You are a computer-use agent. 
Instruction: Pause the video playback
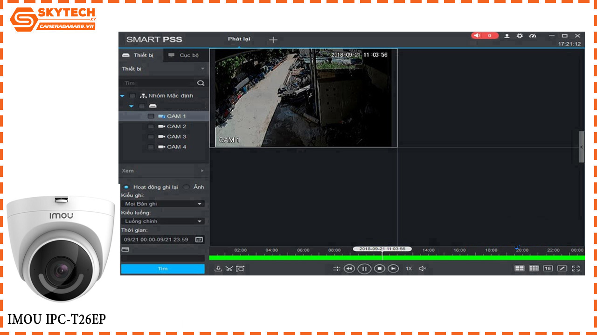pyautogui.click(x=364, y=269)
